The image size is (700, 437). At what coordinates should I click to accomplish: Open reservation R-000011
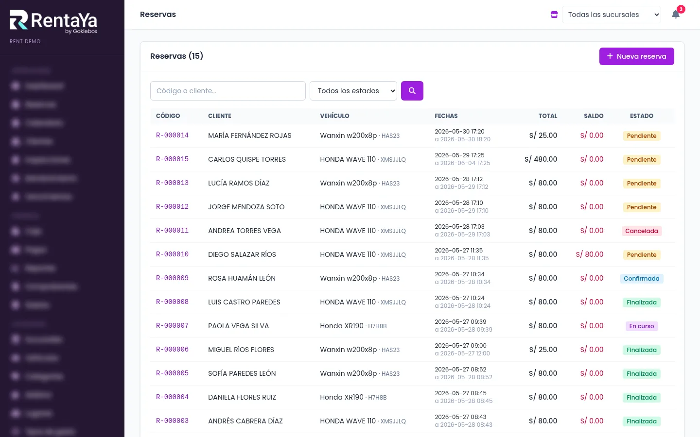point(172,231)
